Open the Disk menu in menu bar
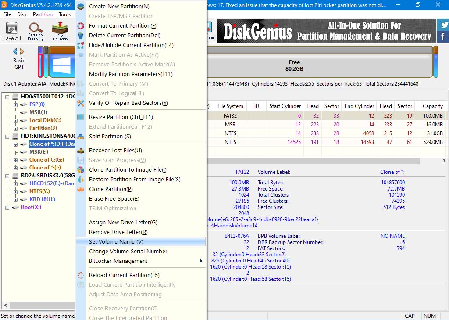Viewport: 449px width, 320px height. (22, 14)
